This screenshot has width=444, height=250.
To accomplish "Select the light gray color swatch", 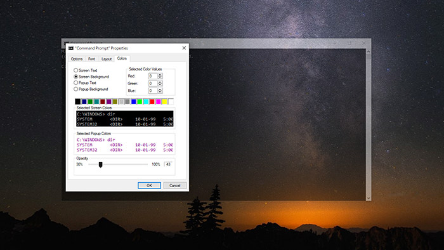I will tap(121, 102).
